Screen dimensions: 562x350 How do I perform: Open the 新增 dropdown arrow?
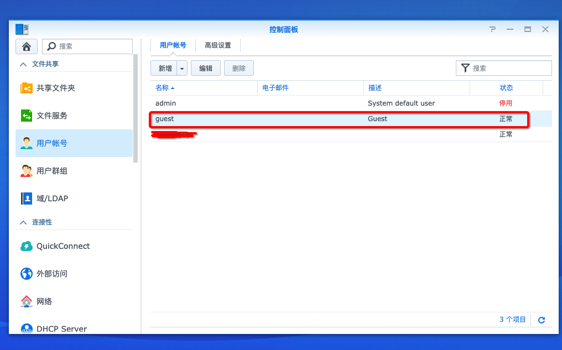tap(182, 67)
